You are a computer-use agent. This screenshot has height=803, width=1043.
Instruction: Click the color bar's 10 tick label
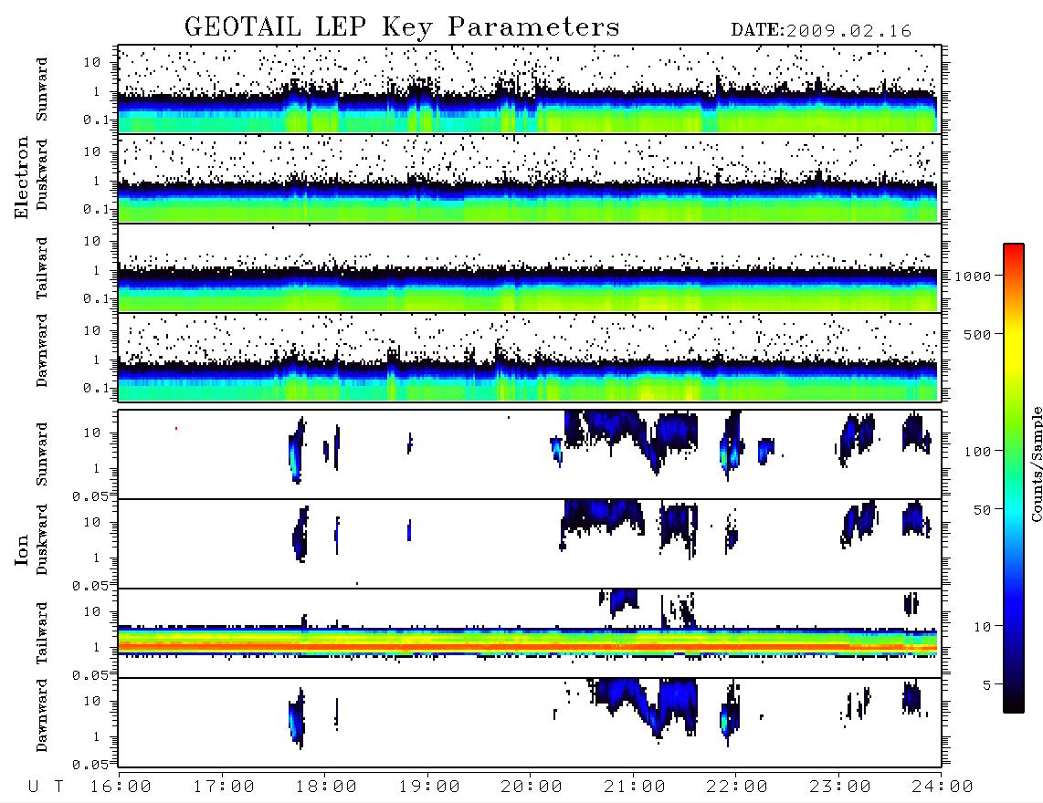982,627
